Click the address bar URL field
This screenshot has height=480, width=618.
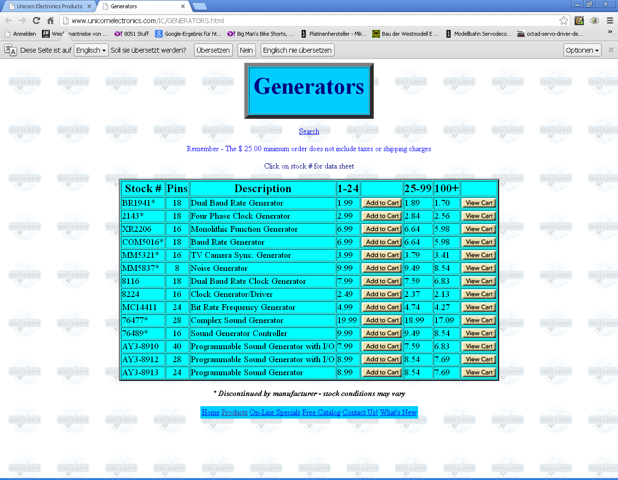(x=314, y=20)
